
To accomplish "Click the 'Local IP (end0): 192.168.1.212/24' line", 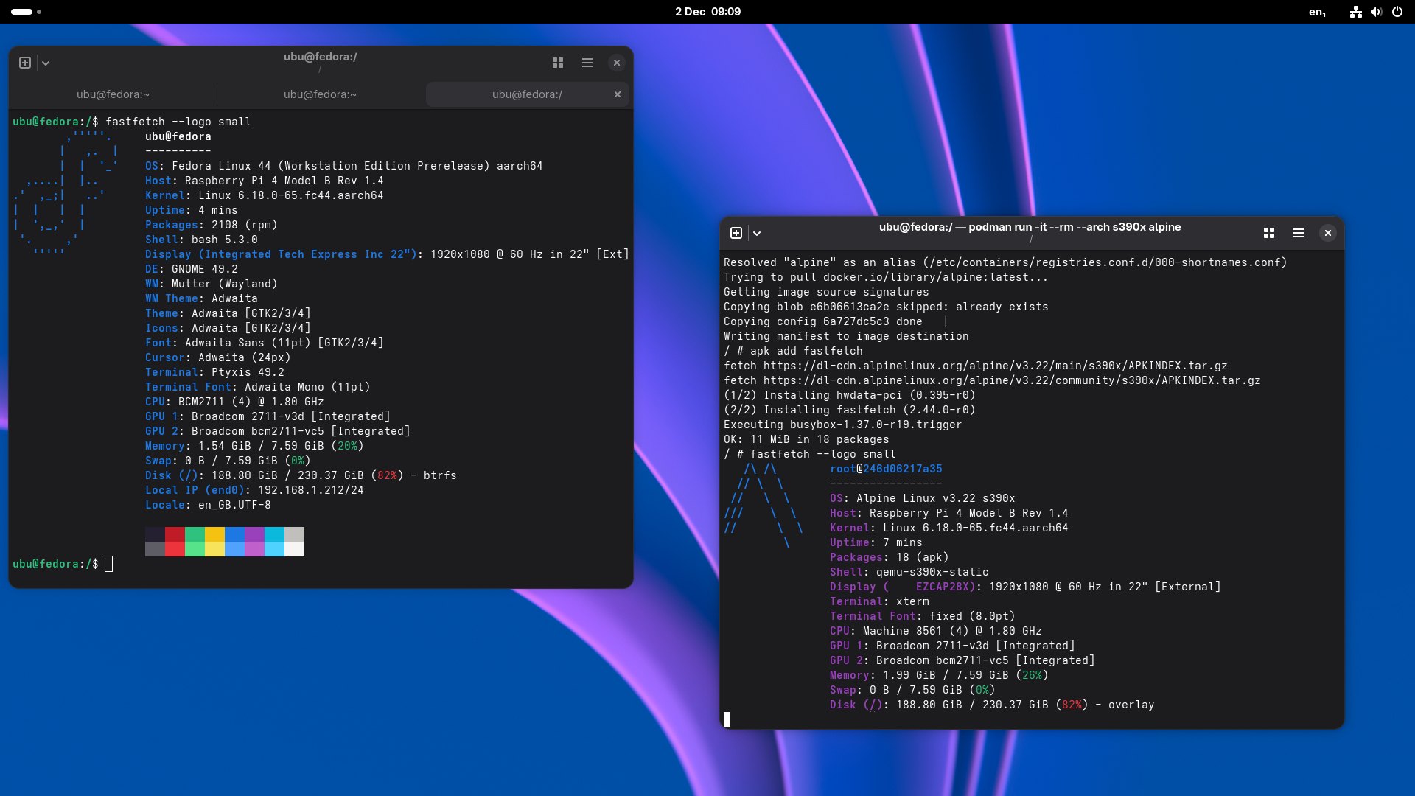I will click(254, 490).
